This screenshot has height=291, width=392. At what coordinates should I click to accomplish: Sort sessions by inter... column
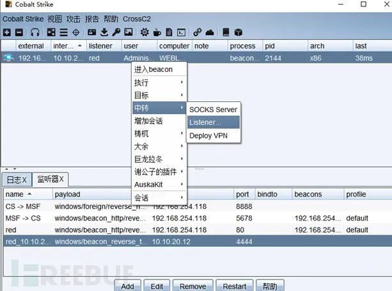68,46
